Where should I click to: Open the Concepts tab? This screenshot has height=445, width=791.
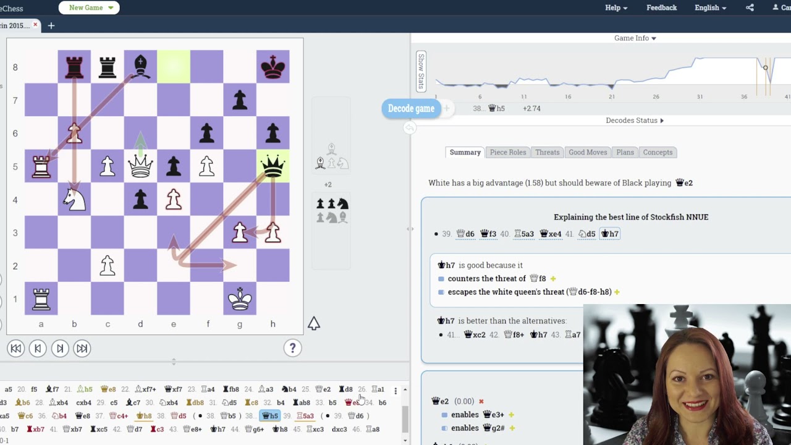pyautogui.click(x=658, y=152)
